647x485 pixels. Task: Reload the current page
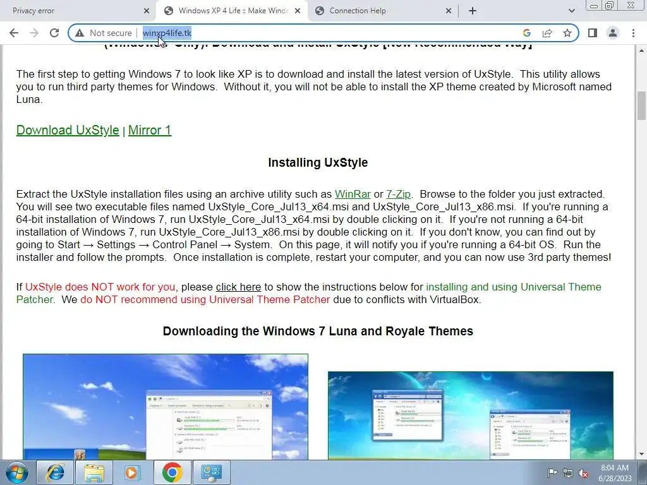click(x=54, y=33)
